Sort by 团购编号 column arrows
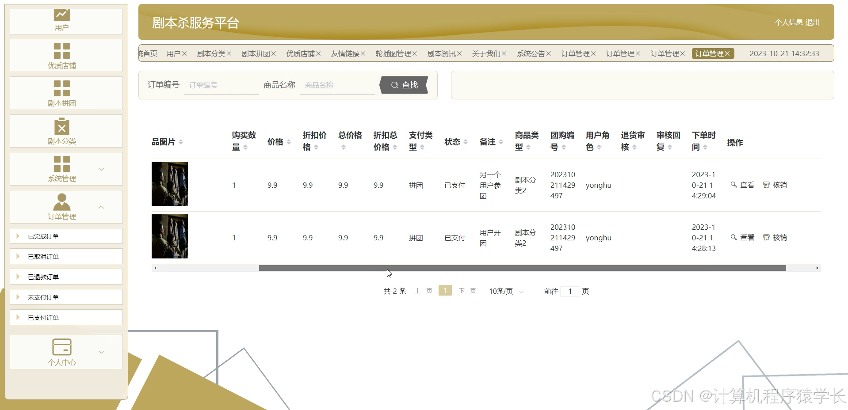This screenshot has width=848, height=410. (564, 147)
